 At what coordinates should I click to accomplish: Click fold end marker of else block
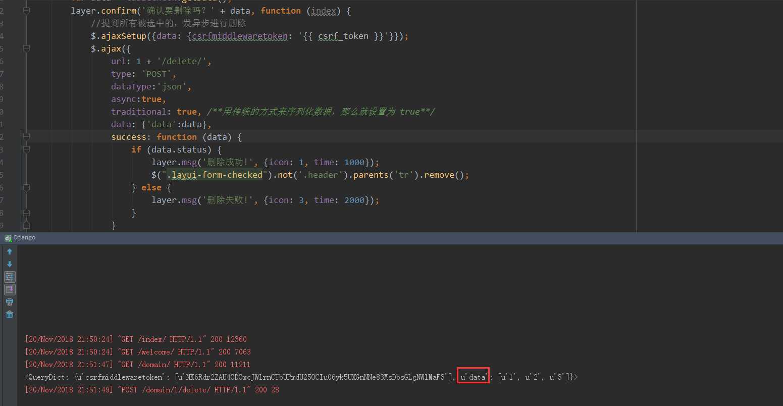coord(26,213)
